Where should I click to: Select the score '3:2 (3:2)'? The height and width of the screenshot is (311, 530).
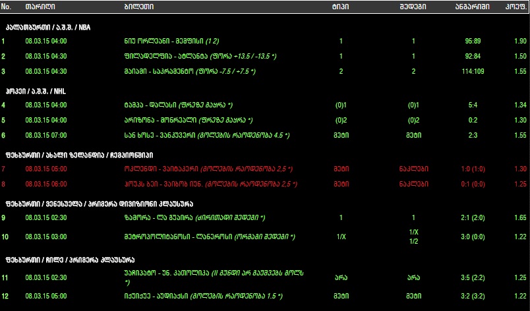pos(473,296)
